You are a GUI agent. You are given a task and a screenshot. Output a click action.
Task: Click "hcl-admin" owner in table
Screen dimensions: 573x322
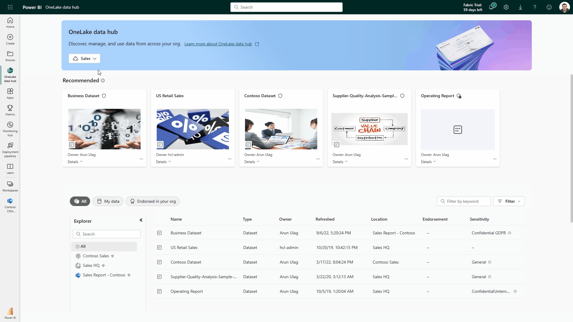[289, 247]
